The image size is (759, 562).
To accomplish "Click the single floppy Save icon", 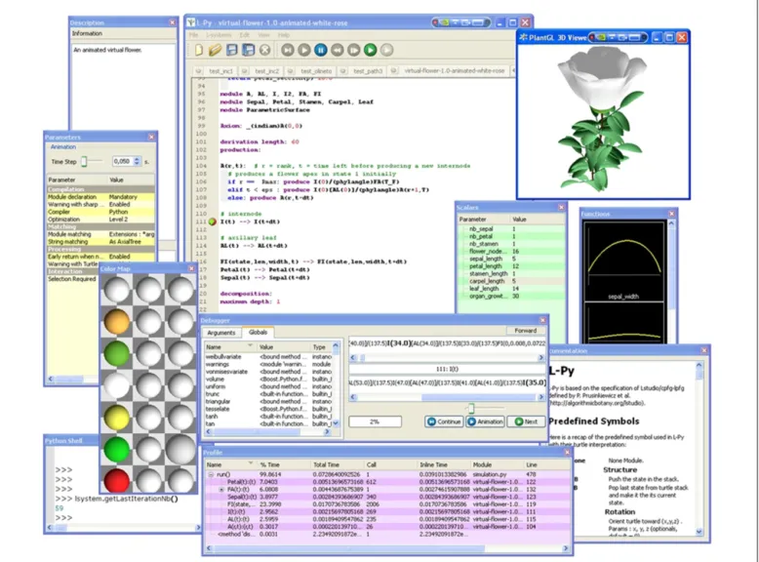I will [x=232, y=50].
